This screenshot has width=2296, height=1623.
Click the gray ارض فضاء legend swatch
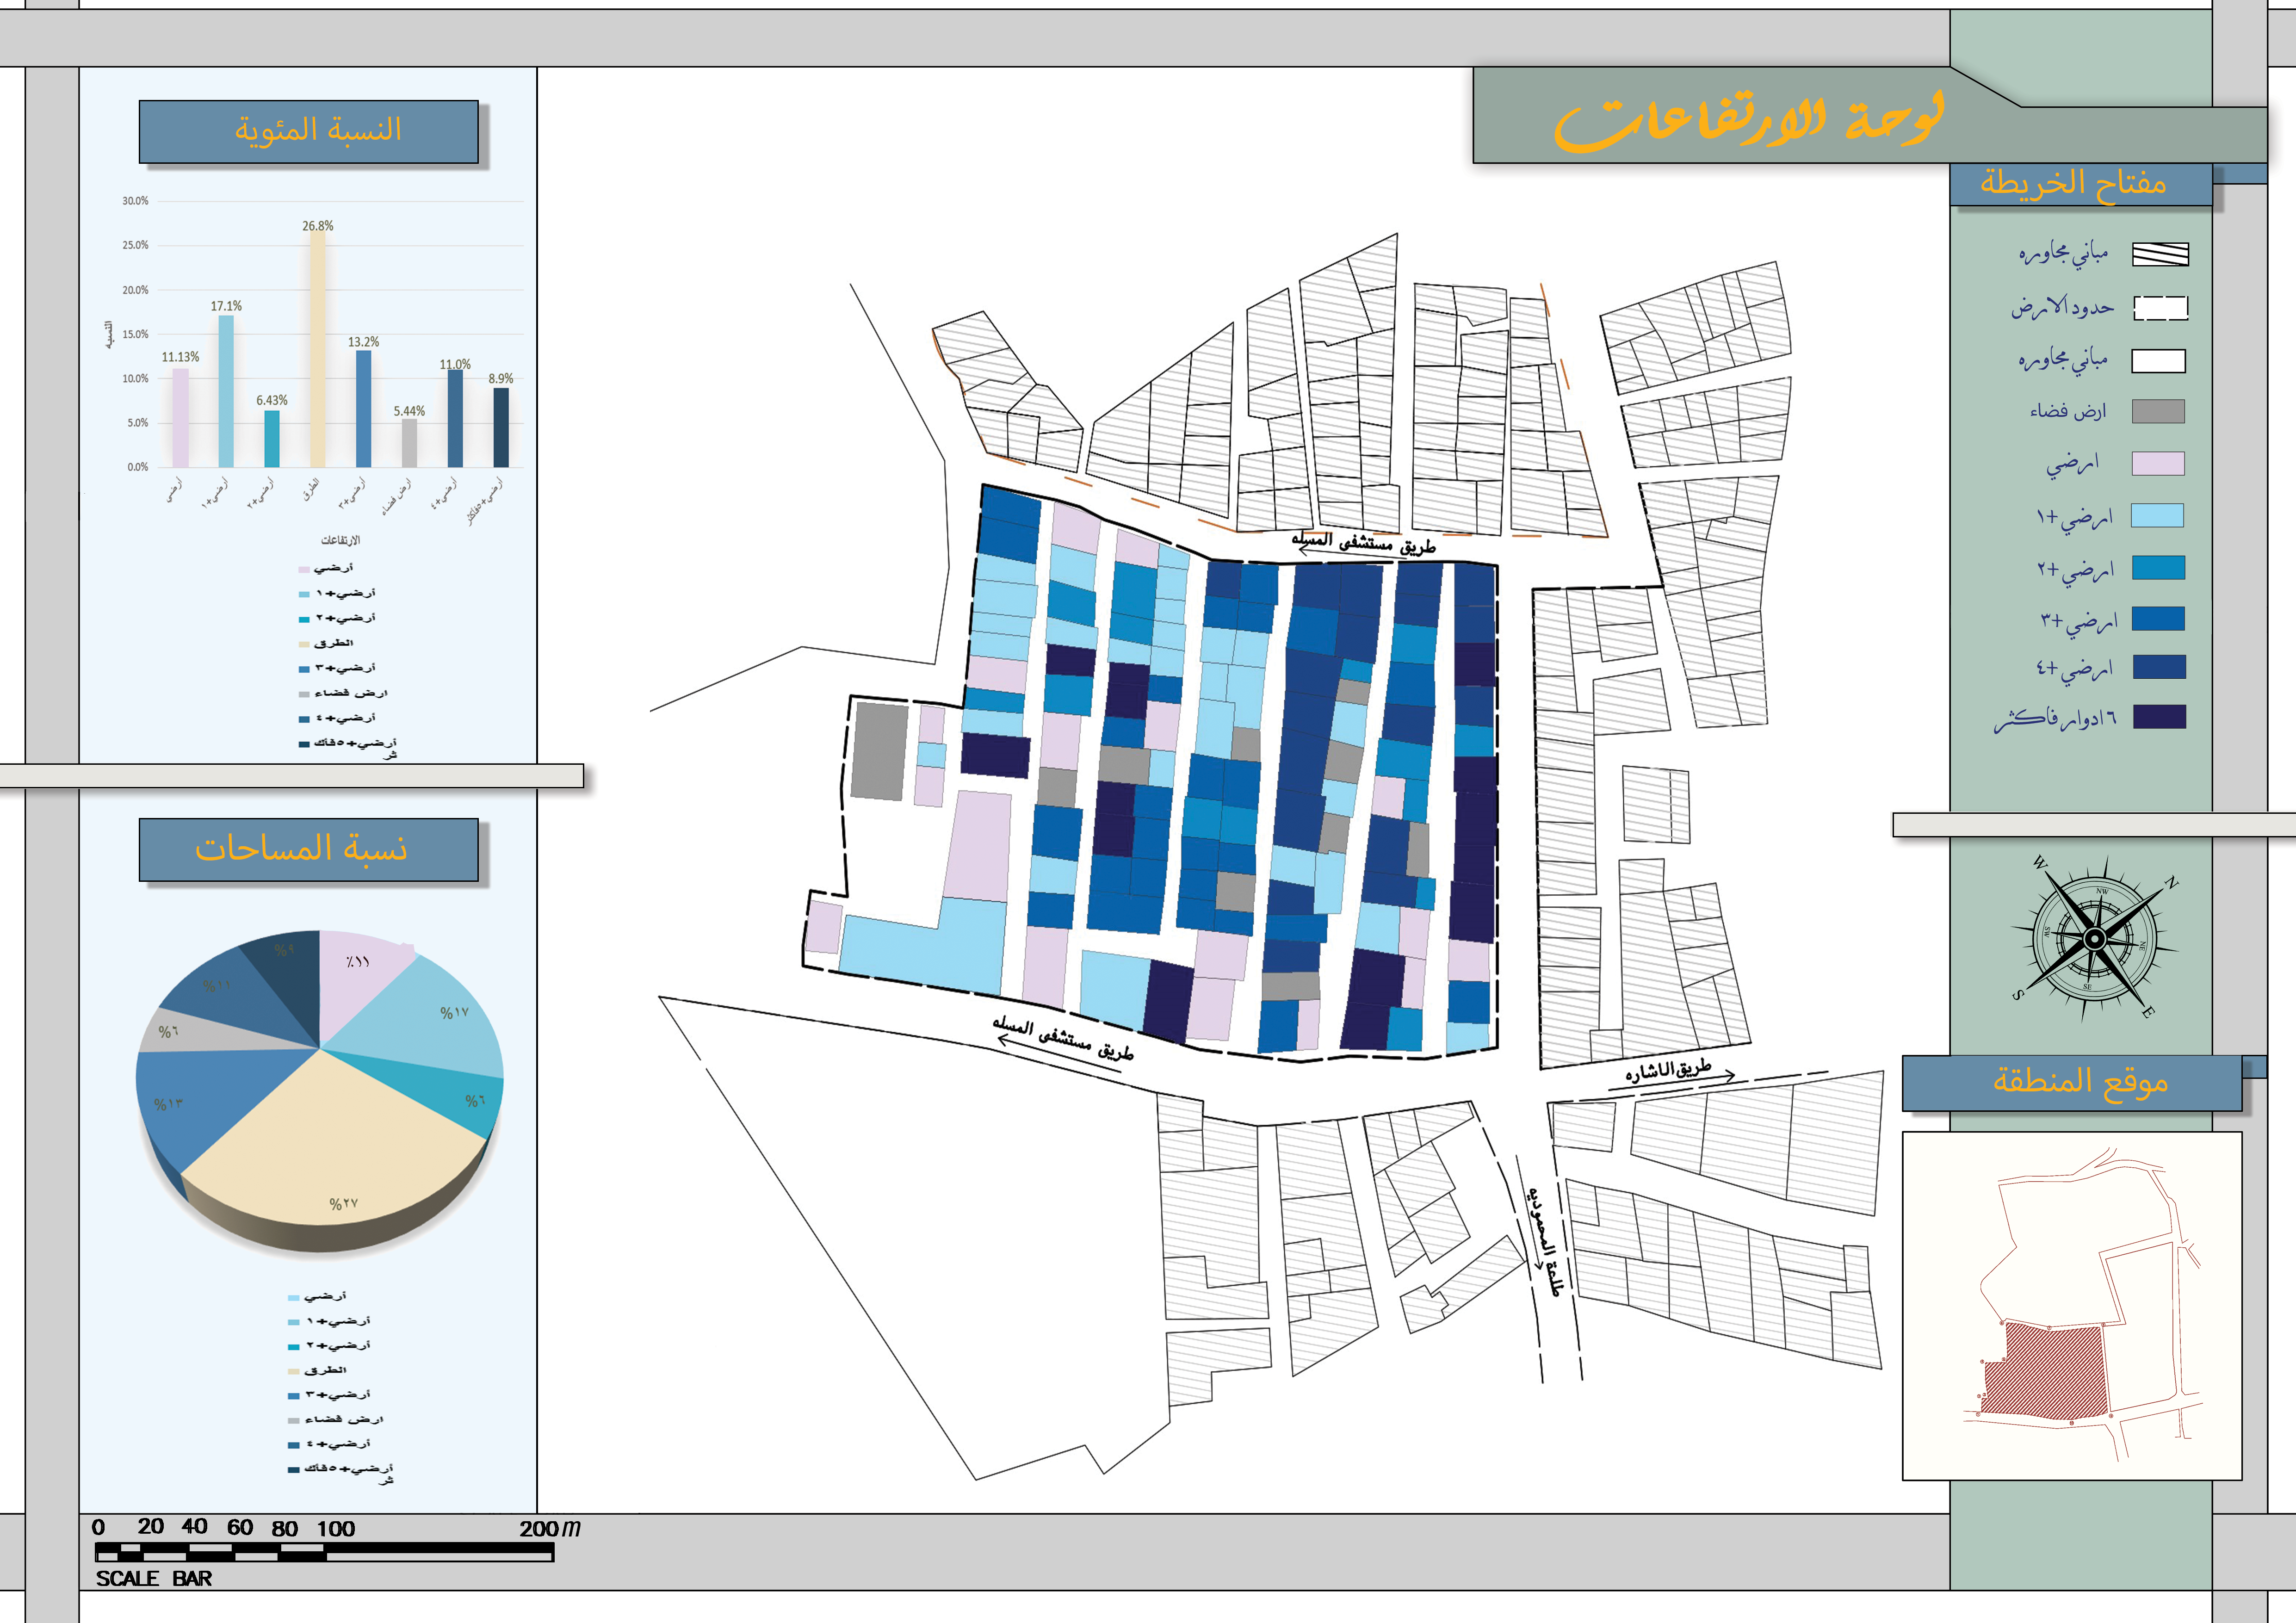2158,411
